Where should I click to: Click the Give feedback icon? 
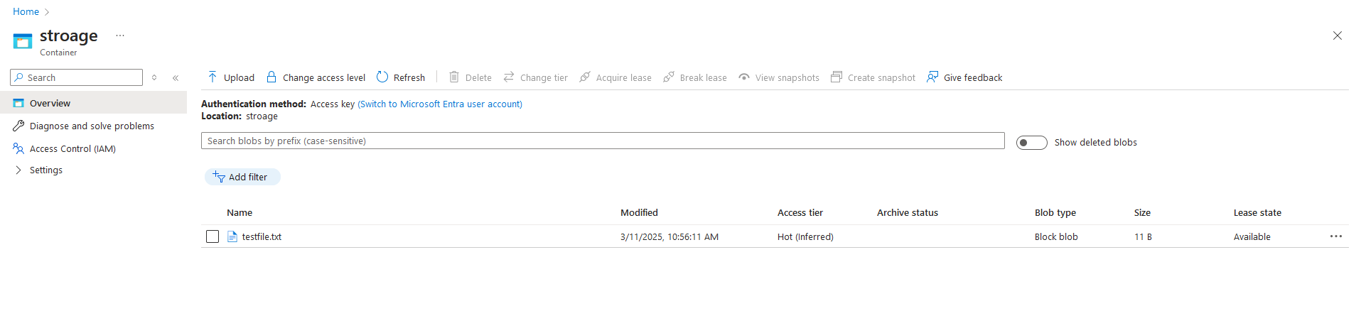(932, 77)
